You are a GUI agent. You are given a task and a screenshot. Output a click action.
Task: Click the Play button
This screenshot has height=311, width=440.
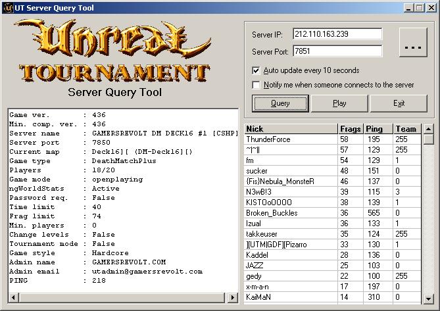[x=339, y=103]
